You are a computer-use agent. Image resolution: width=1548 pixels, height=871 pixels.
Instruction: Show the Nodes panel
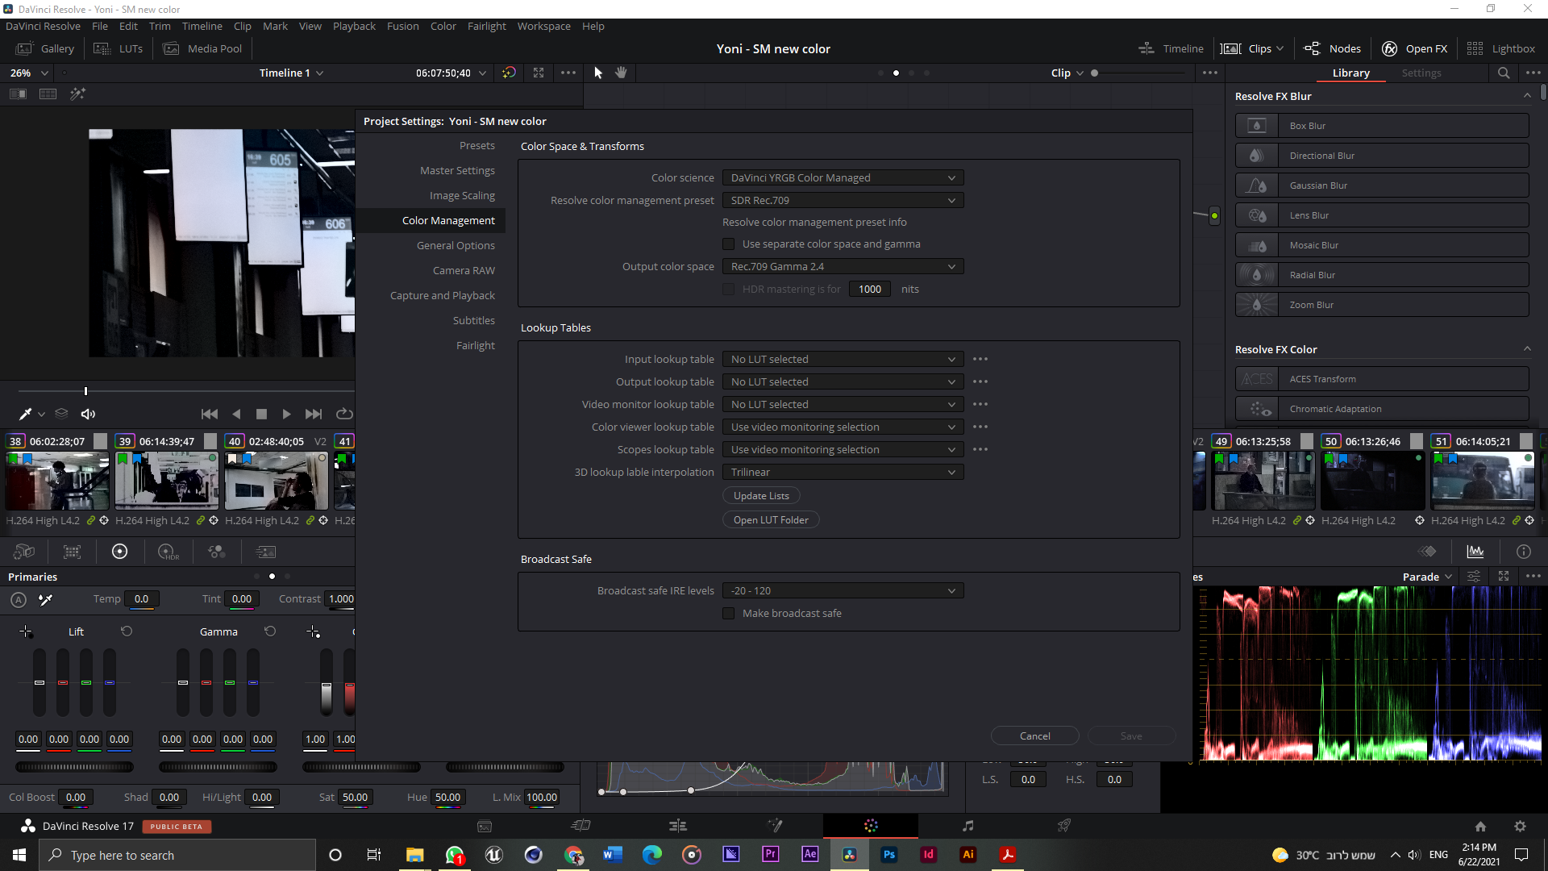[x=1332, y=48]
